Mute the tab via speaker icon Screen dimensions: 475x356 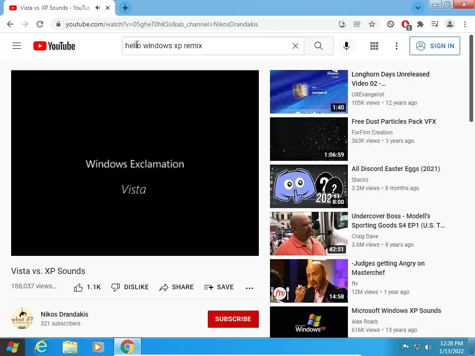coord(97,8)
